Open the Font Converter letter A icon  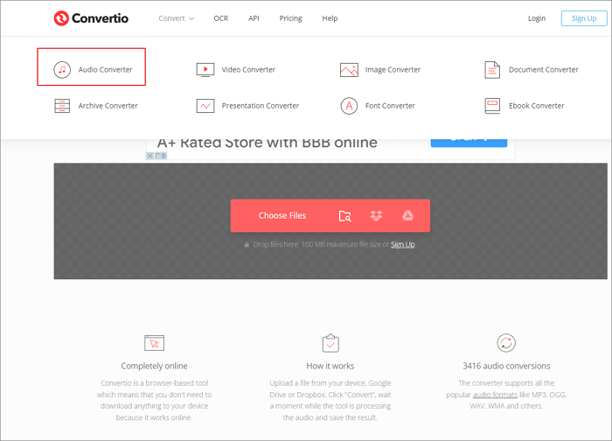point(349,106)
